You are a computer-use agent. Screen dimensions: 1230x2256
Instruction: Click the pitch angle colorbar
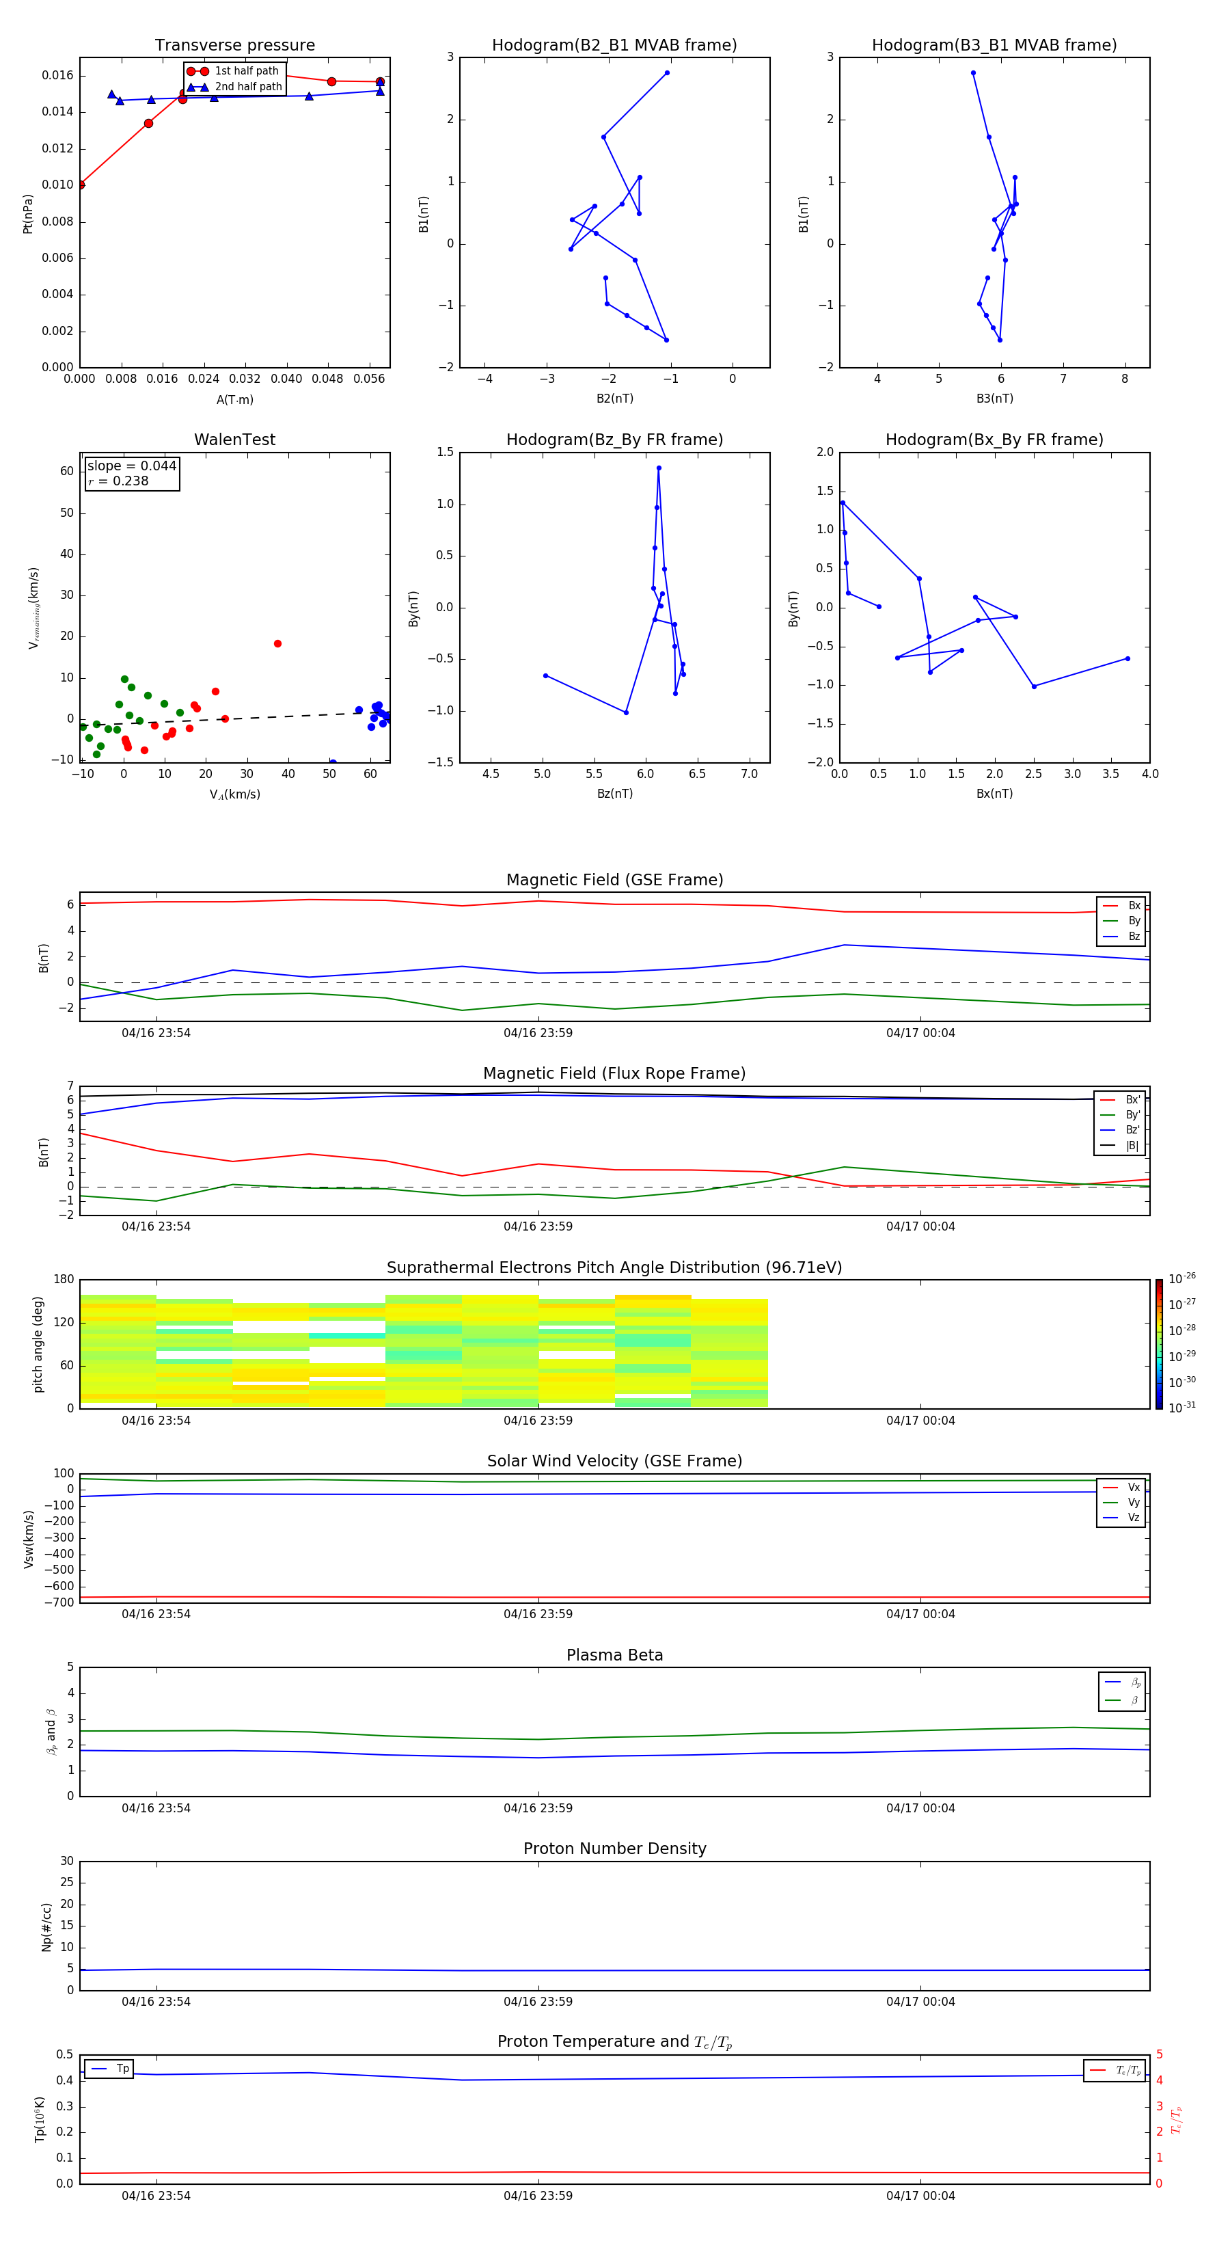(x=1158, y=1344)
